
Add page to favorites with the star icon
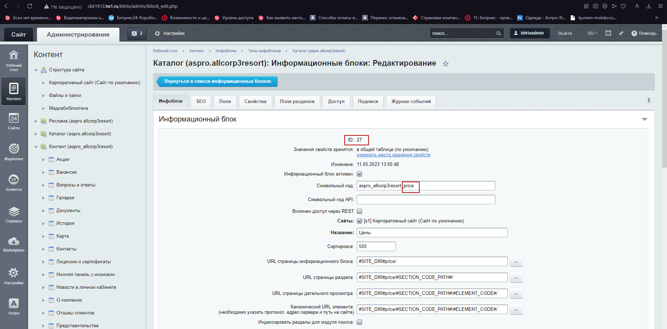tap(445, 64)
